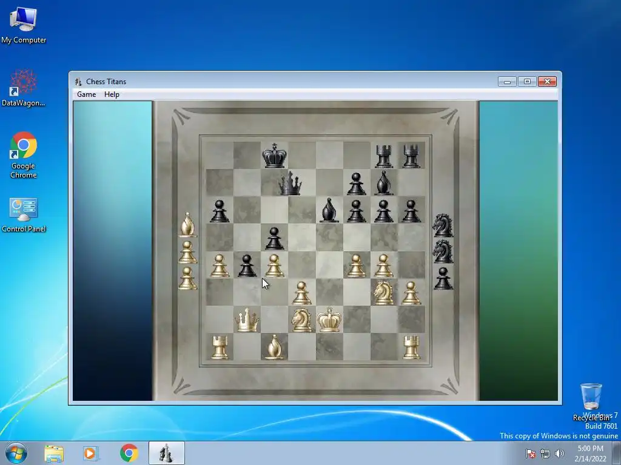This screenshot has height=465, width=621.
Task: Open the Windows Start menu
Action: (16, 453)
